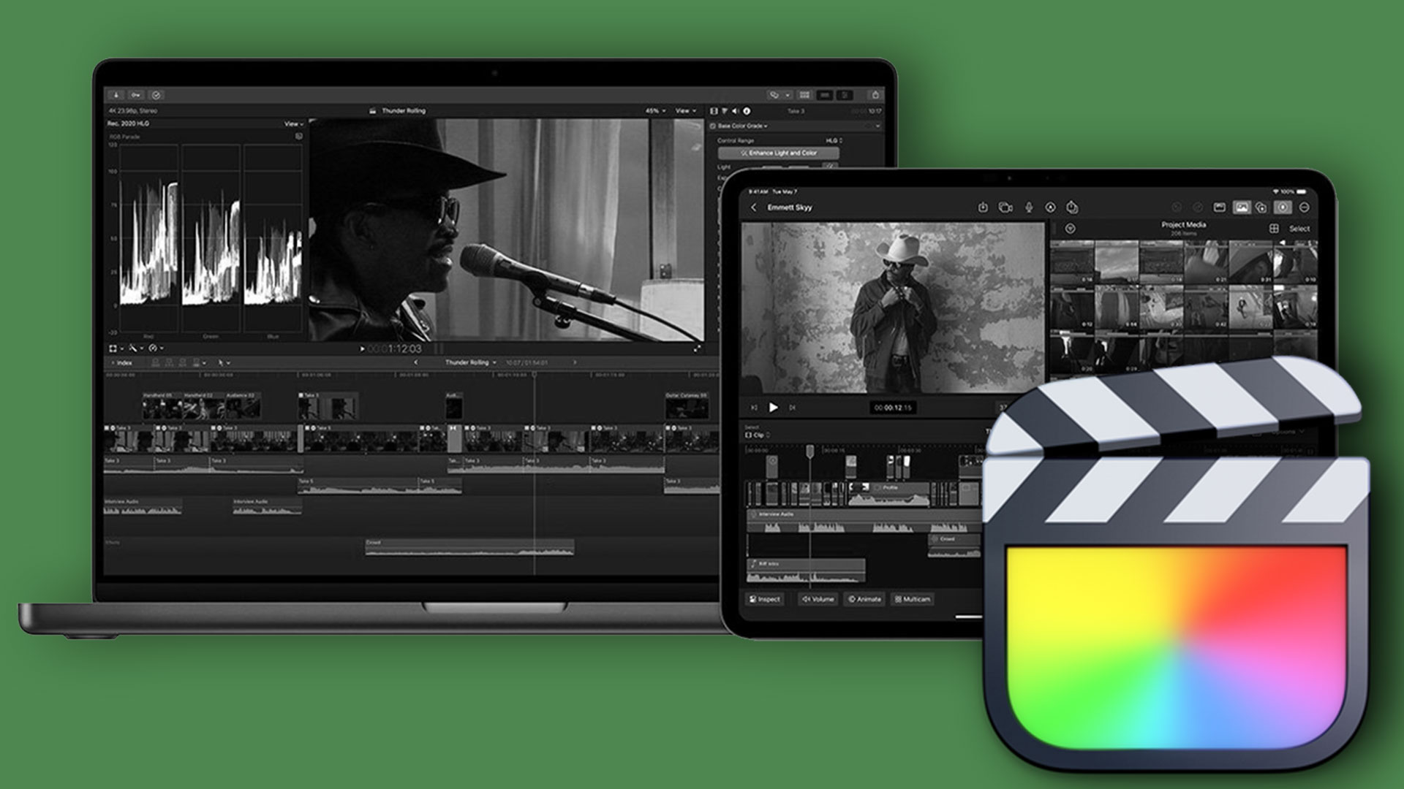Click the Import Media arrow icon on Mac
Viewport: 1404px width, 789px height.
pos(116,95)
